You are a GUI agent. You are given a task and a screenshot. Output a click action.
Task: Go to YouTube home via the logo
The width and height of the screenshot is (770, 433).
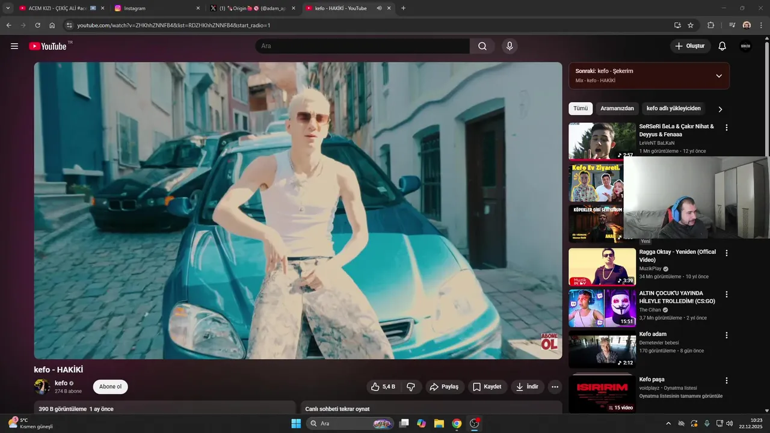pyautogui.click(x=48, y=46)
